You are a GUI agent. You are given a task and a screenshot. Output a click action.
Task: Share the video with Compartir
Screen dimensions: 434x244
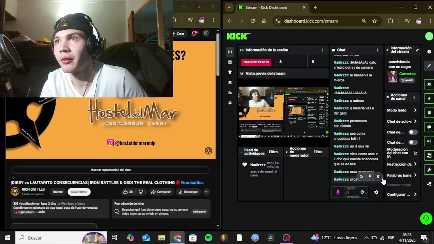click(x=161, y=192)
